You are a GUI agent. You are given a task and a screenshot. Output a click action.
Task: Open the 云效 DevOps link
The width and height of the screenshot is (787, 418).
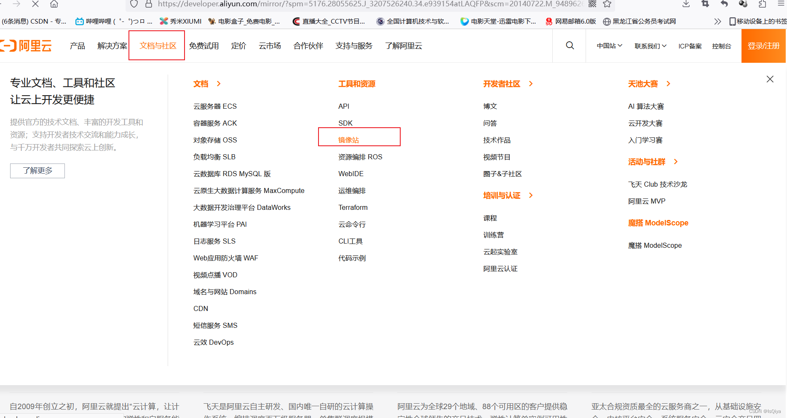coord(213,342)
